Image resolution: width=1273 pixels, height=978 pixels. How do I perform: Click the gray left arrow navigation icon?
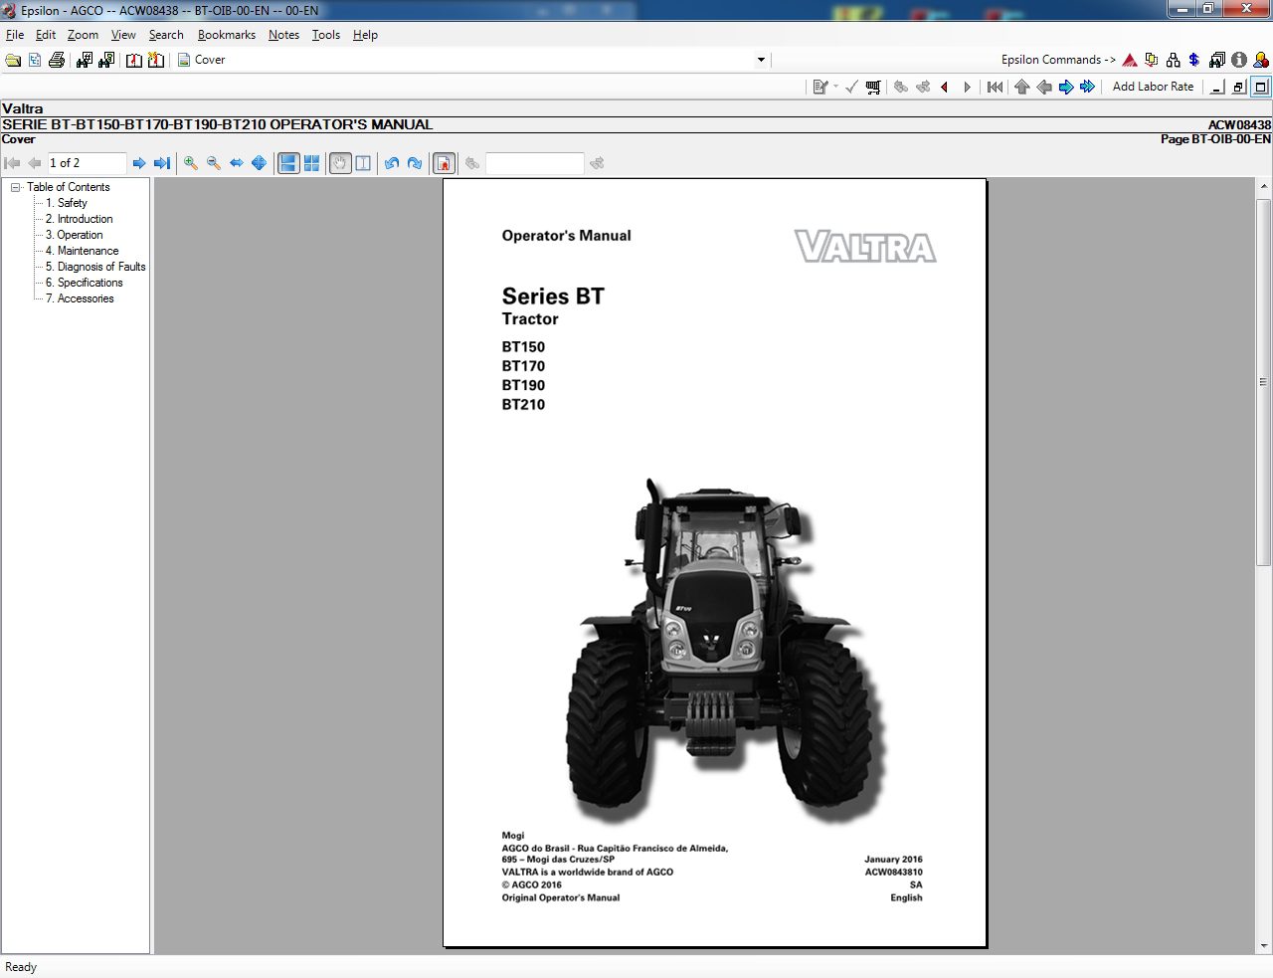click(x=1044, y=87)
